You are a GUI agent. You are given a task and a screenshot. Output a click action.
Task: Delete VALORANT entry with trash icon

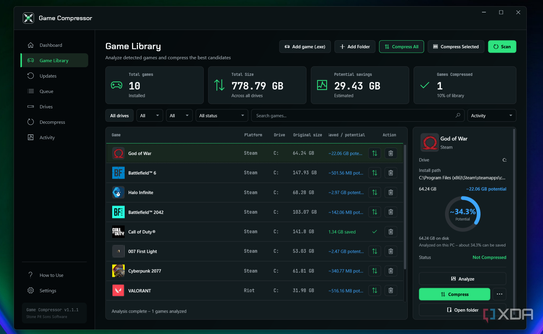(x=391, y=290)
